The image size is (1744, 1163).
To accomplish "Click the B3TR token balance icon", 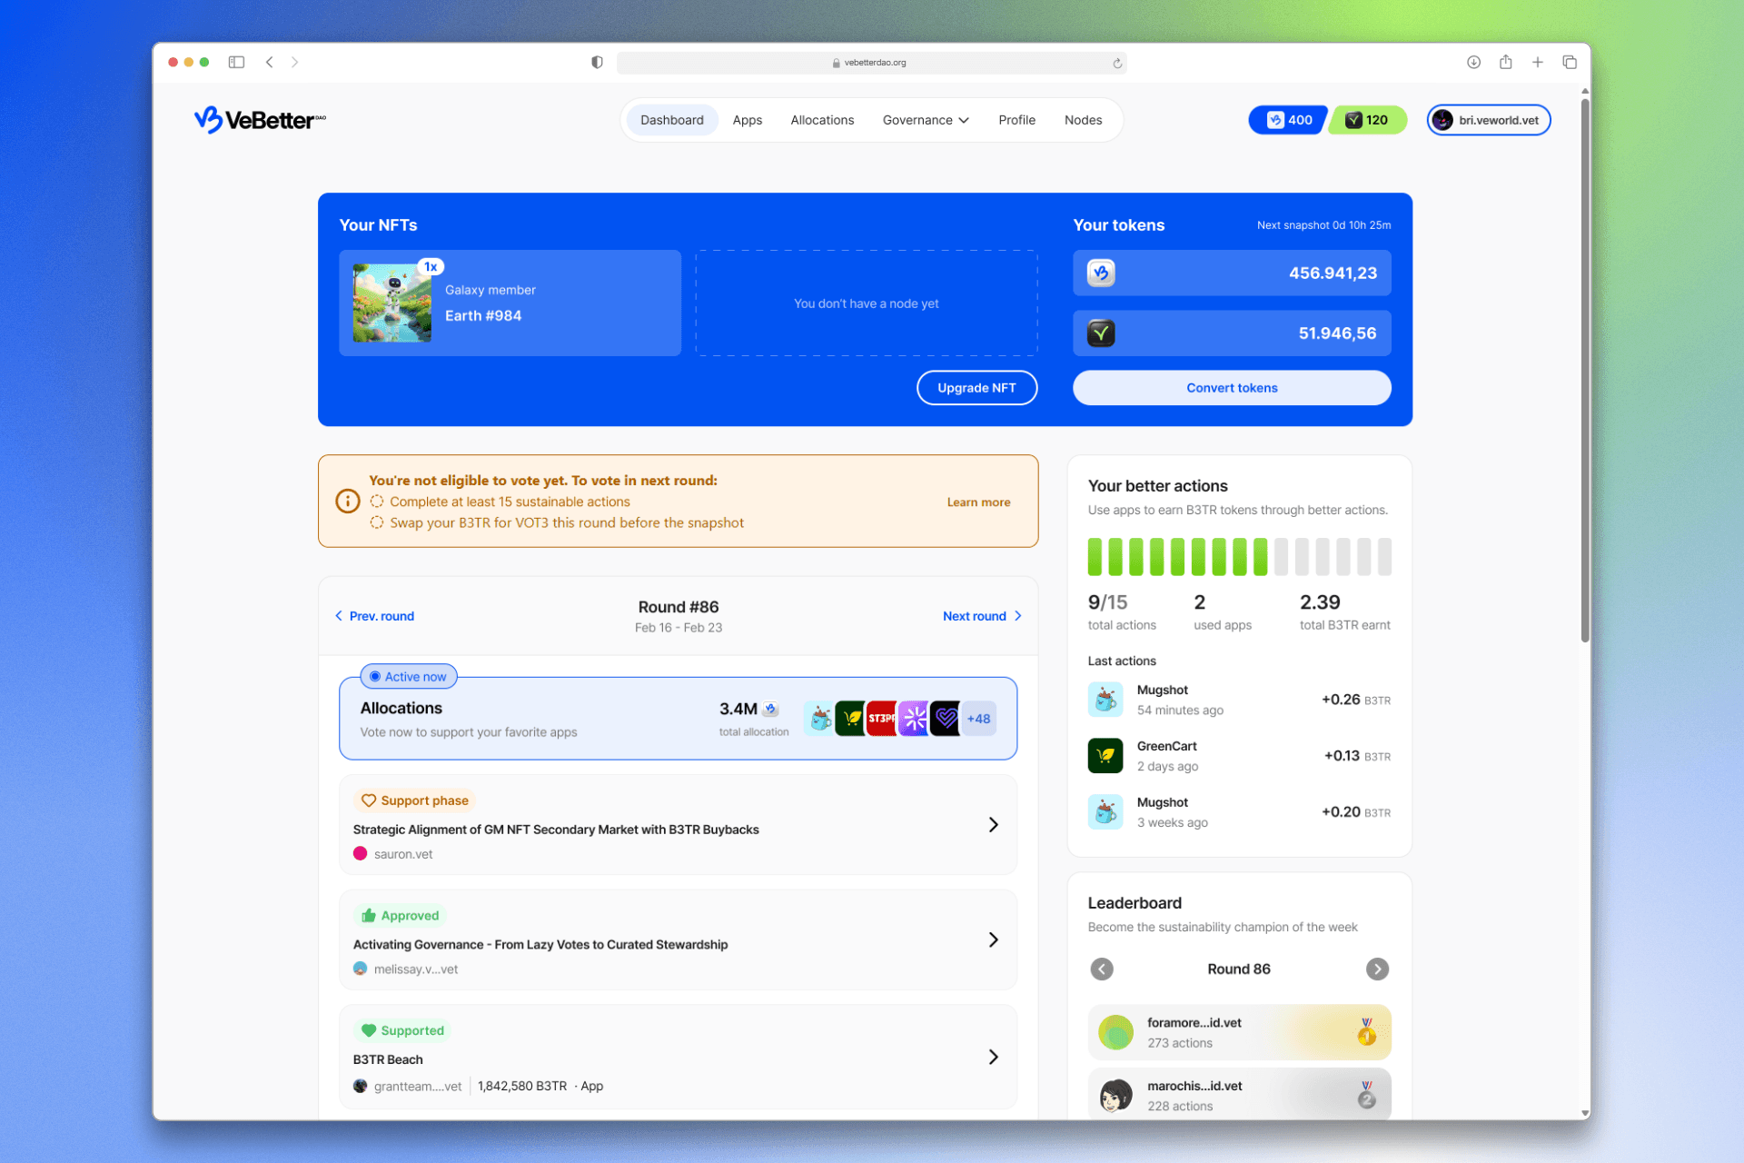I will pyautogui.click(x=1101, y=273).
